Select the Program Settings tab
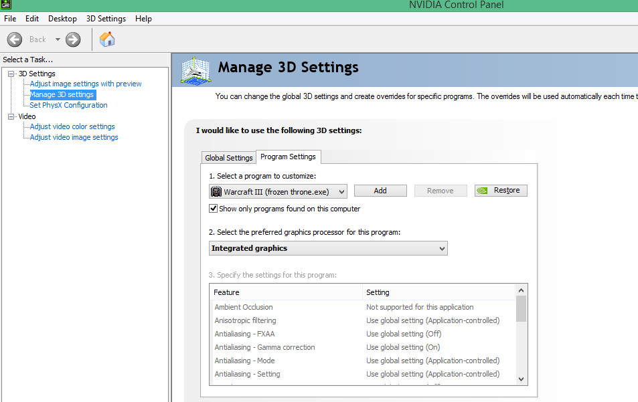 (x=288, y=157)
